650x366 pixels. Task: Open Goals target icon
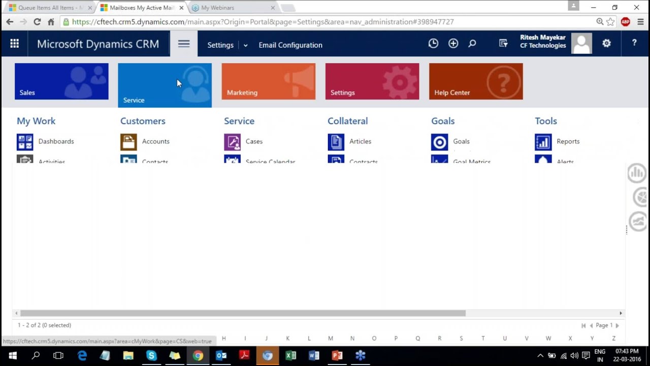pos(439,142)
